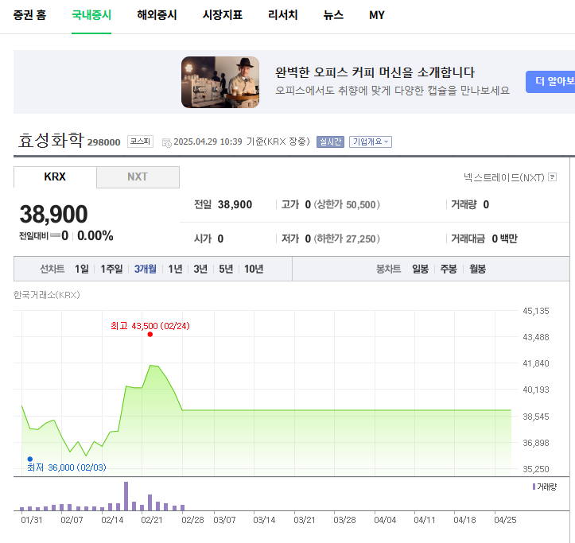The height and width of the screenshot is (543, 575).
Task: Click the 전일 38,900 value
Action: (235, 204)
